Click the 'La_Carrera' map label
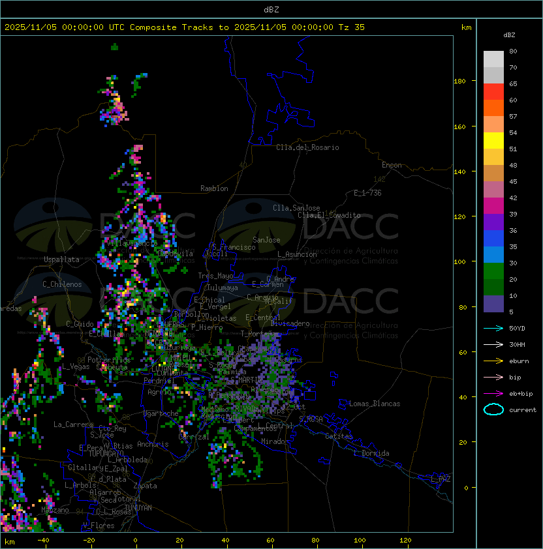This screenshot has width=543, height=549. tap(73, 424)
